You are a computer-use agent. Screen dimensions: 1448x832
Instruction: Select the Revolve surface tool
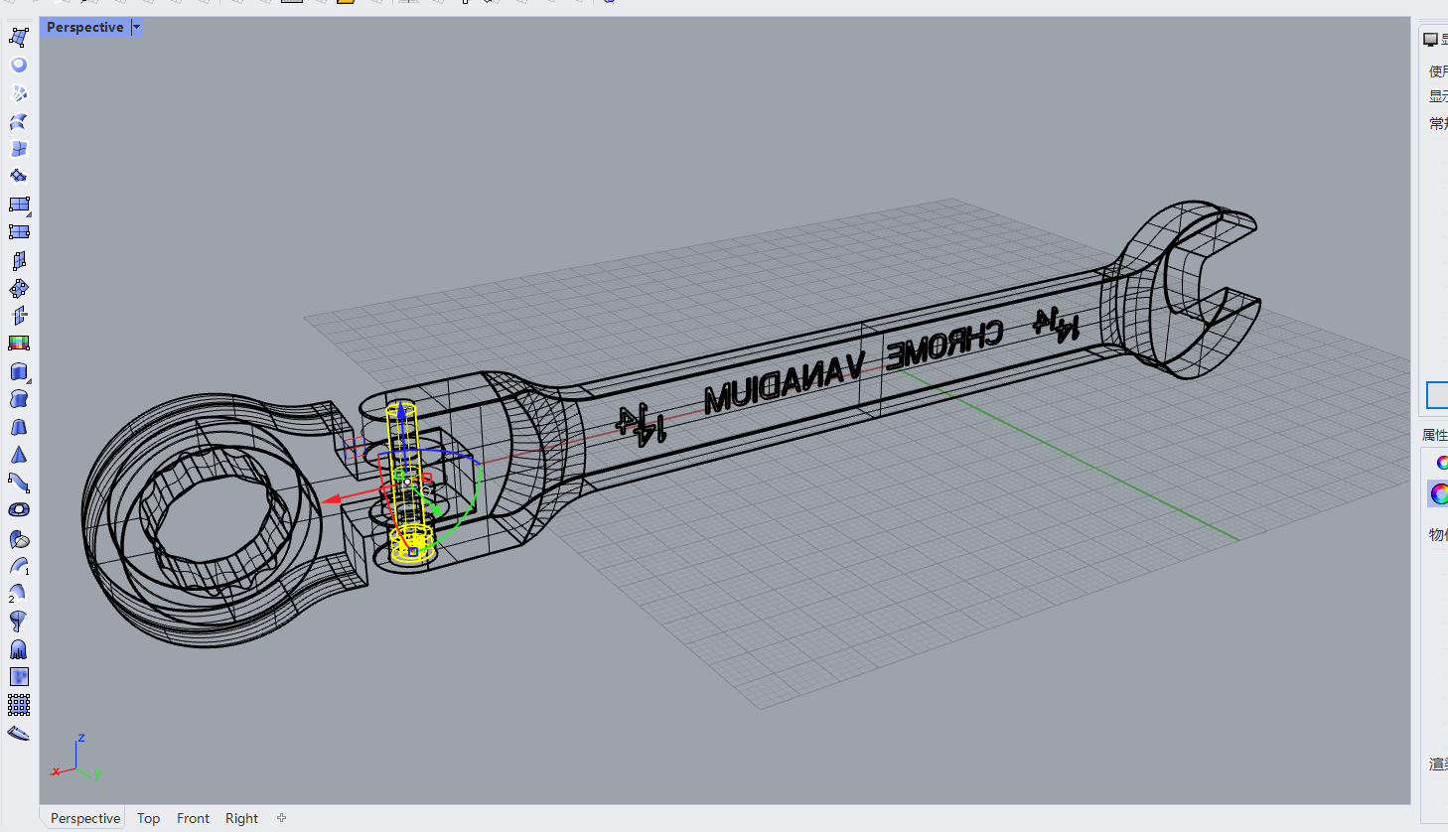click(18, 622)
